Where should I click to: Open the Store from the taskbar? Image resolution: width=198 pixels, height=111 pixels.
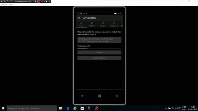tap(82, 108)
